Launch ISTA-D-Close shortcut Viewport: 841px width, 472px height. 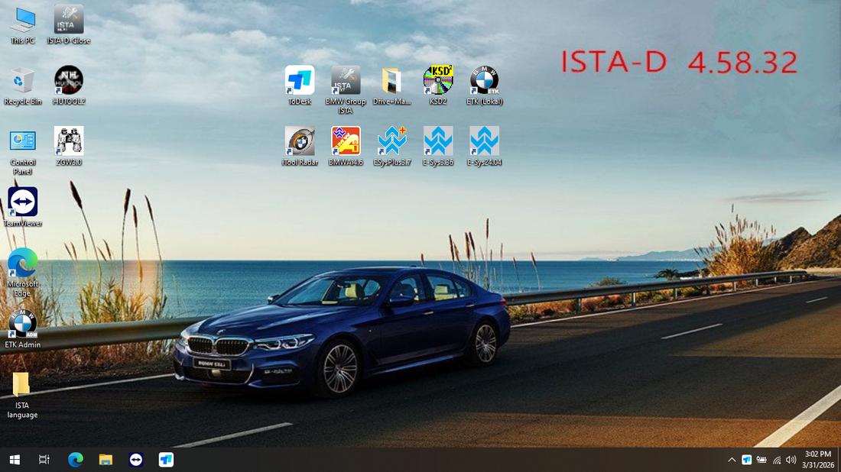(x=69, y=25)
